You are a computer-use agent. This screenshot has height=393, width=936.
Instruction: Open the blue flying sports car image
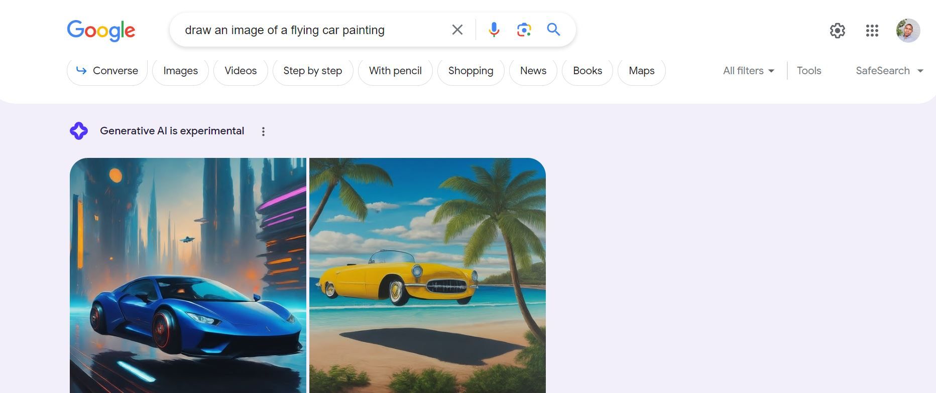point(188,276)
